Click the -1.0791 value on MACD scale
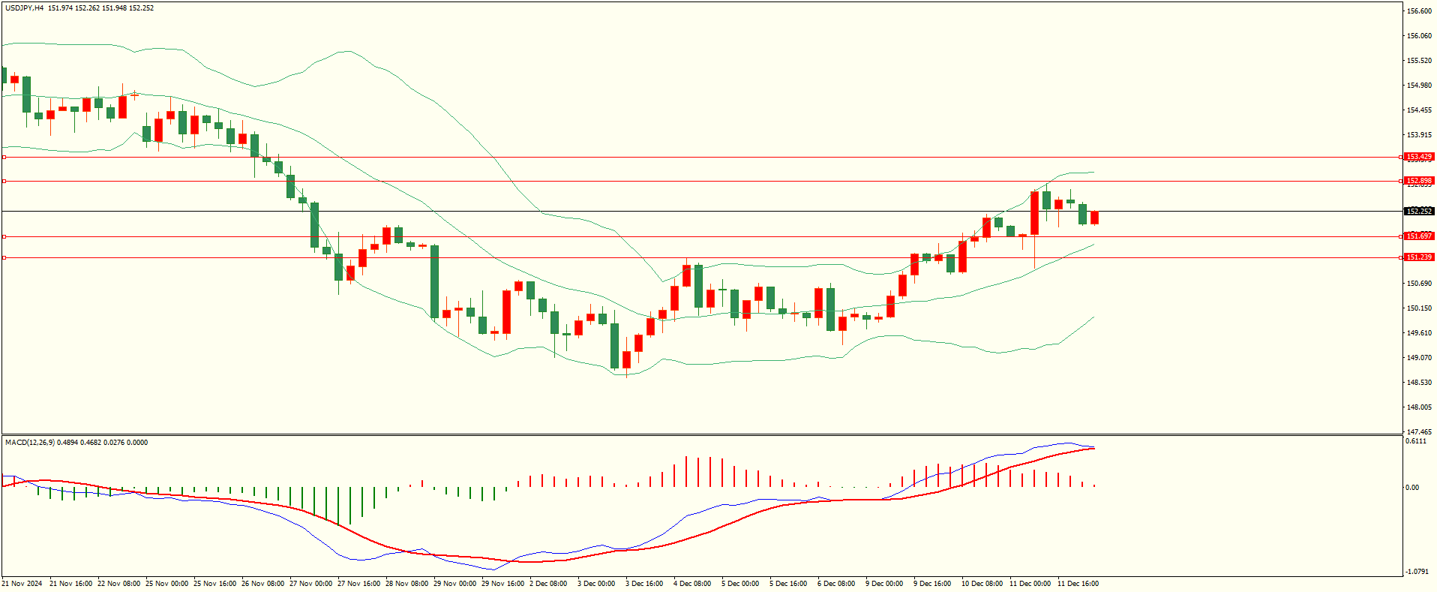This screenshot has height=592, width=1437. [x=1416, y=572]
